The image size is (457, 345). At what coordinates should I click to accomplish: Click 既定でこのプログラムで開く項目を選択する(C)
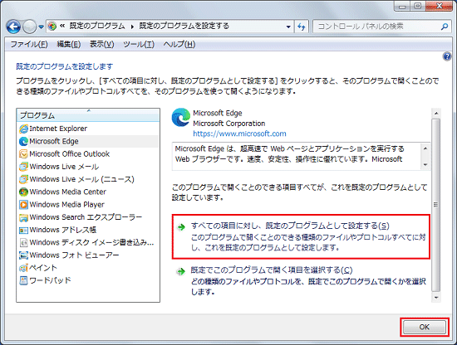272,270
